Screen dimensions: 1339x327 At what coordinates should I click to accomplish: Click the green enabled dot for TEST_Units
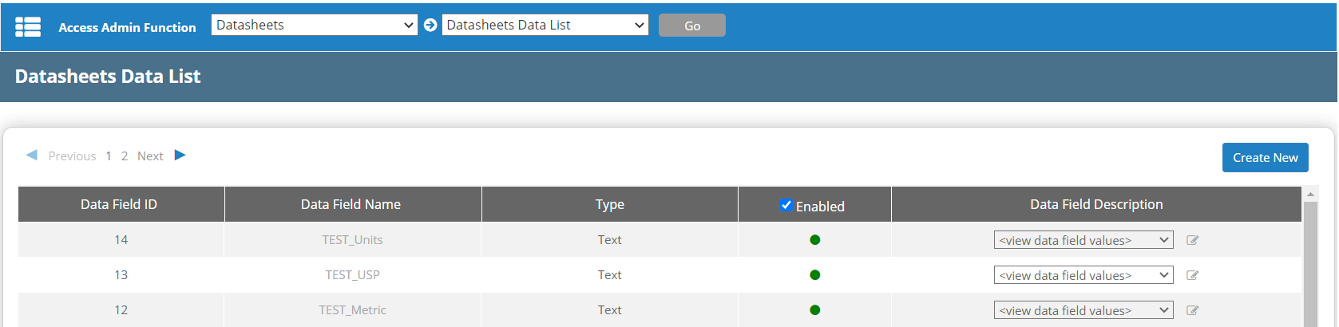click(x=814, y=240)
